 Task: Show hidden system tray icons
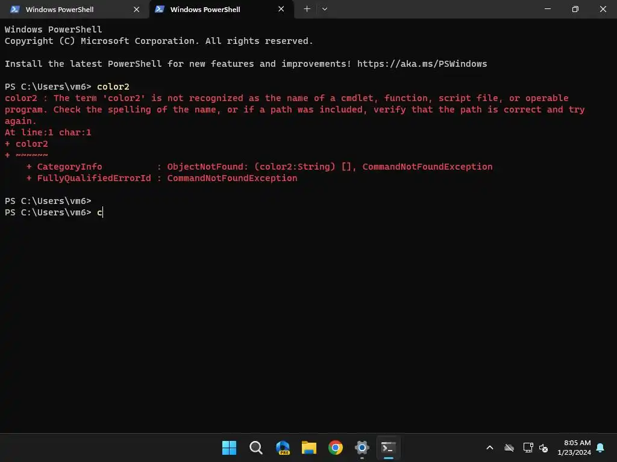(490, 448)
